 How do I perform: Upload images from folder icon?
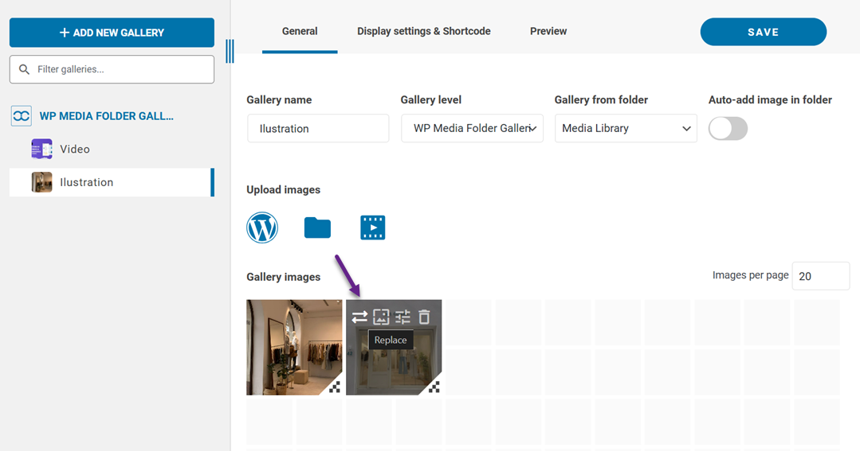coord(317,228)
